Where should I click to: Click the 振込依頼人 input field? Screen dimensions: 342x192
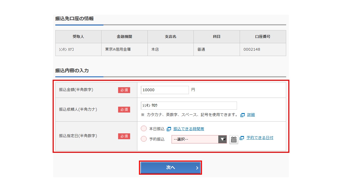pos(189,106)
